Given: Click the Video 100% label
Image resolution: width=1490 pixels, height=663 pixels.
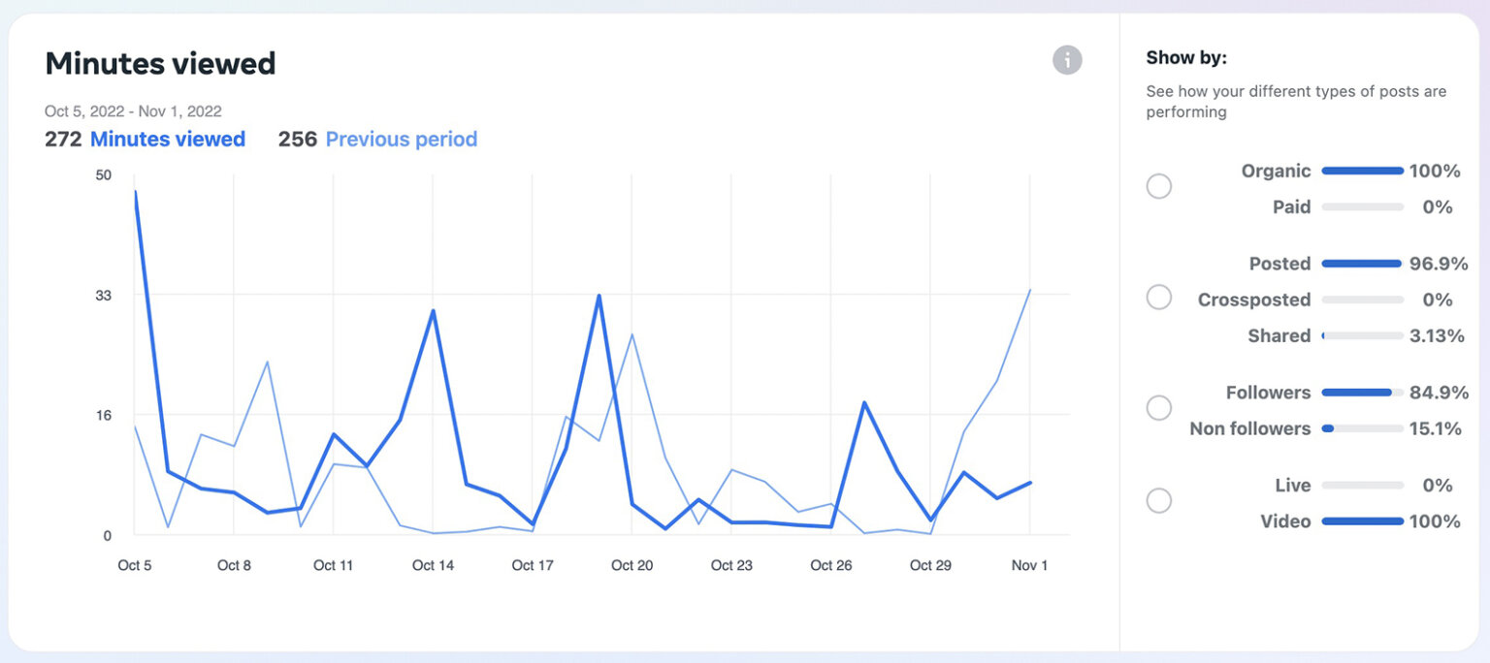Looking at the screenshot, I should [x=1284, y=521].
